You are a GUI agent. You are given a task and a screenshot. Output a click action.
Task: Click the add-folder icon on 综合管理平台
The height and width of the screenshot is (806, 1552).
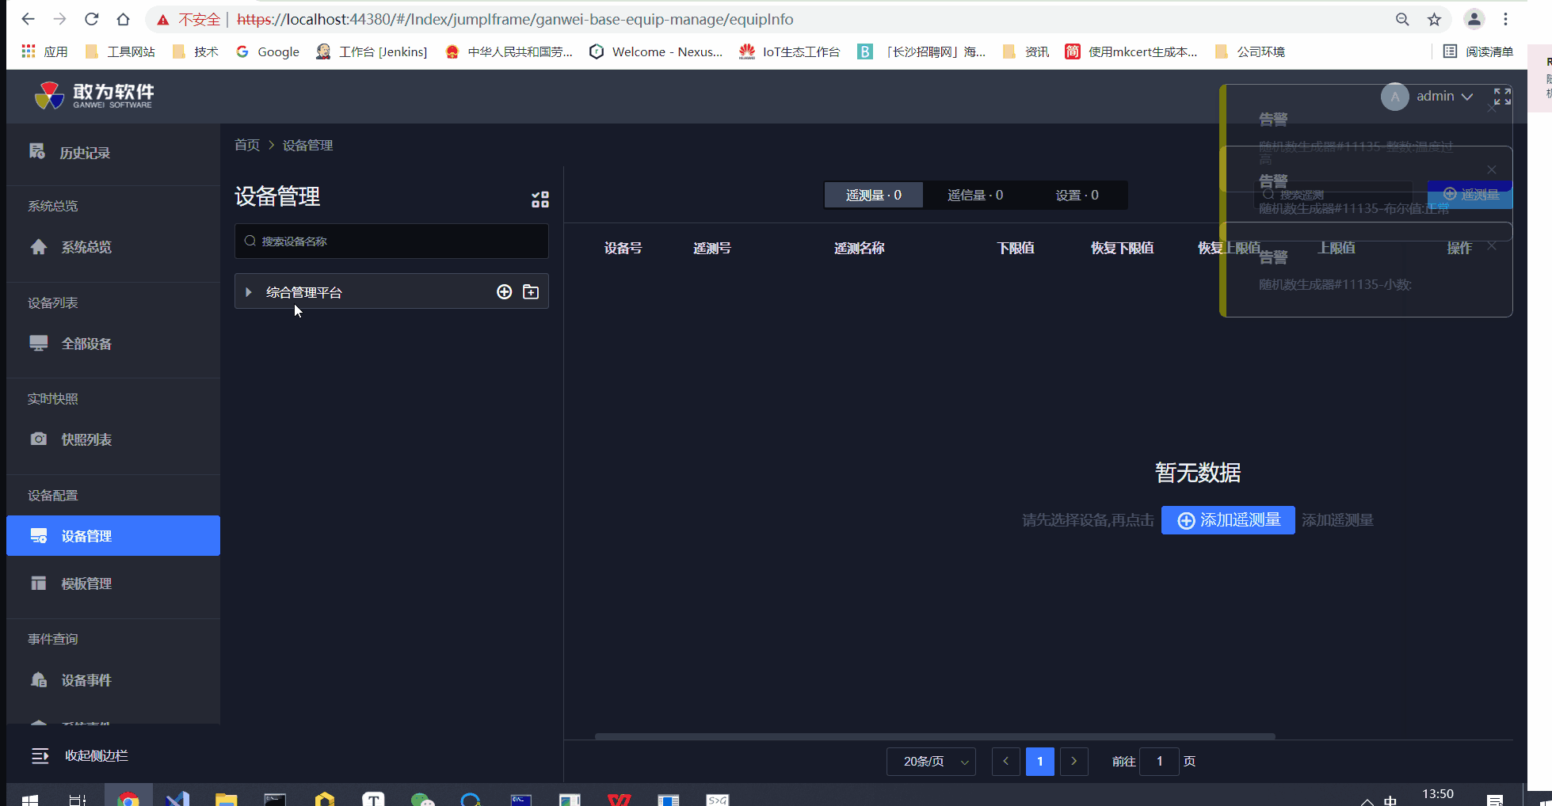point(531,292)
